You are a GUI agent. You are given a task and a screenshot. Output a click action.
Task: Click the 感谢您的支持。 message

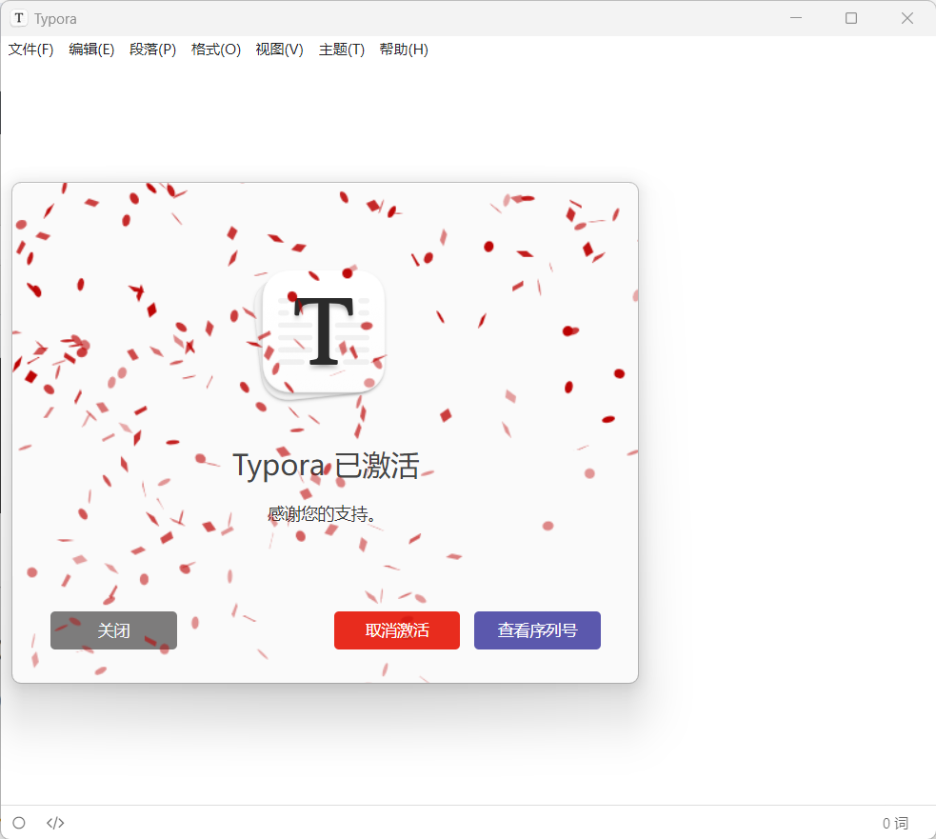(322, 513)
